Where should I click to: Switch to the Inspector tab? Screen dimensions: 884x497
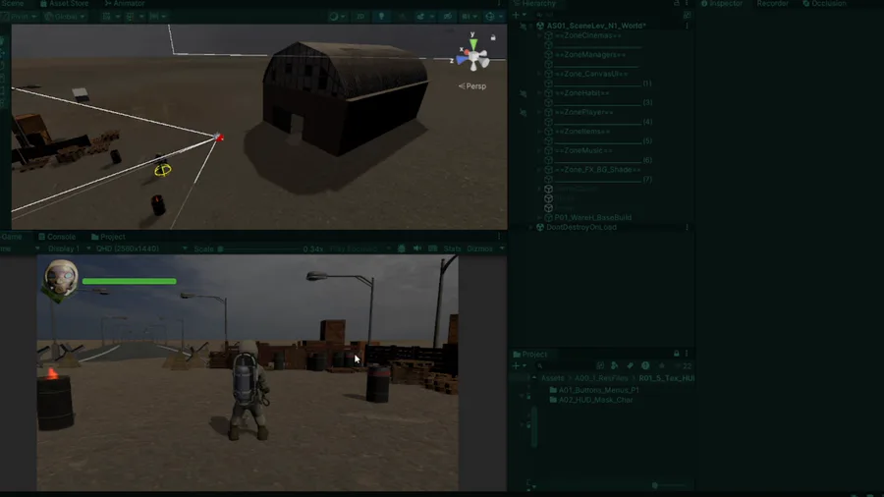(x=722, y=3)
